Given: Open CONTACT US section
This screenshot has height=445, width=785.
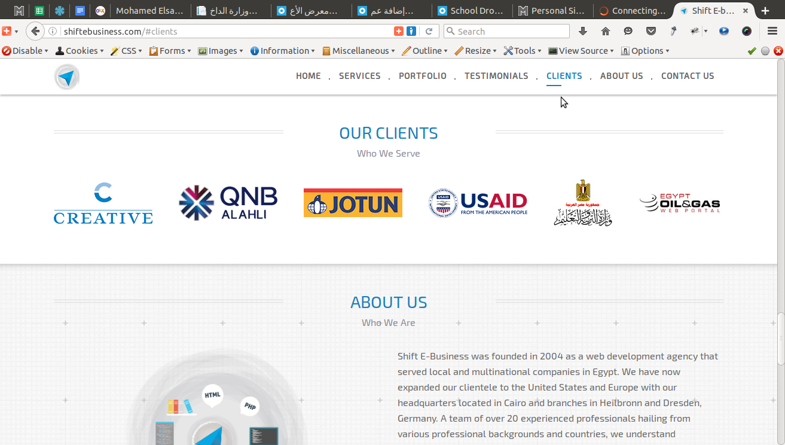Looking at the screenshot, I should click(688, 76).
